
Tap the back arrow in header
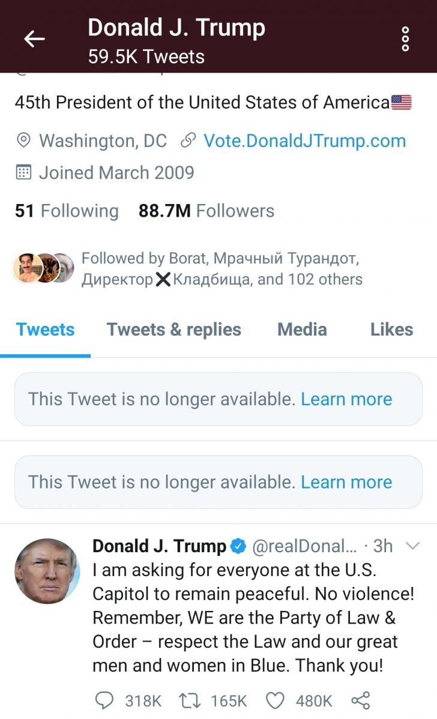coord(34,39)
